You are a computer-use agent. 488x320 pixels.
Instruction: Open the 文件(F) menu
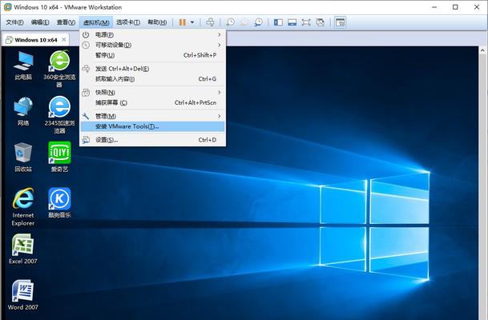(x=14, y=22)
